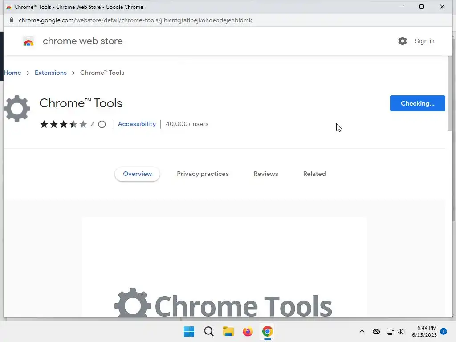456x342 pixels.
Task: Minimize the Chrome window
Action: [401, 7]
